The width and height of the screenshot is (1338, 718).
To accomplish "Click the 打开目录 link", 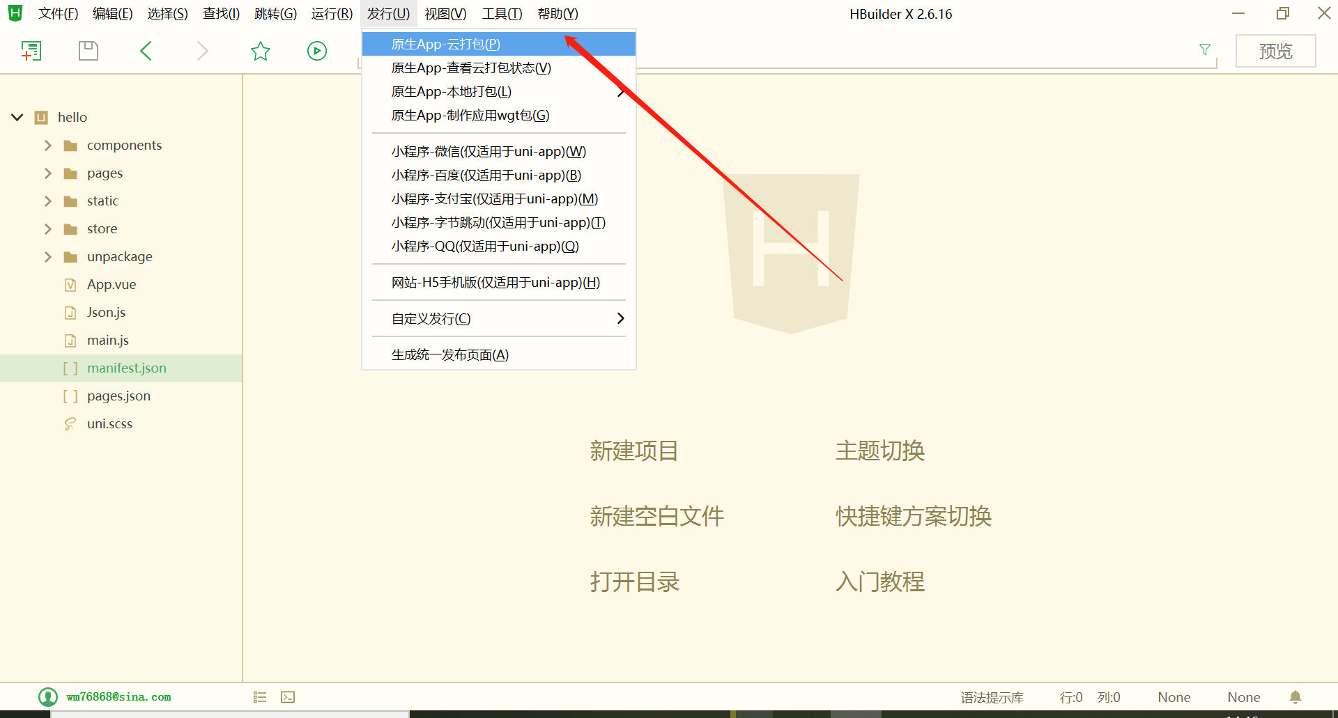I will [634, 582].
